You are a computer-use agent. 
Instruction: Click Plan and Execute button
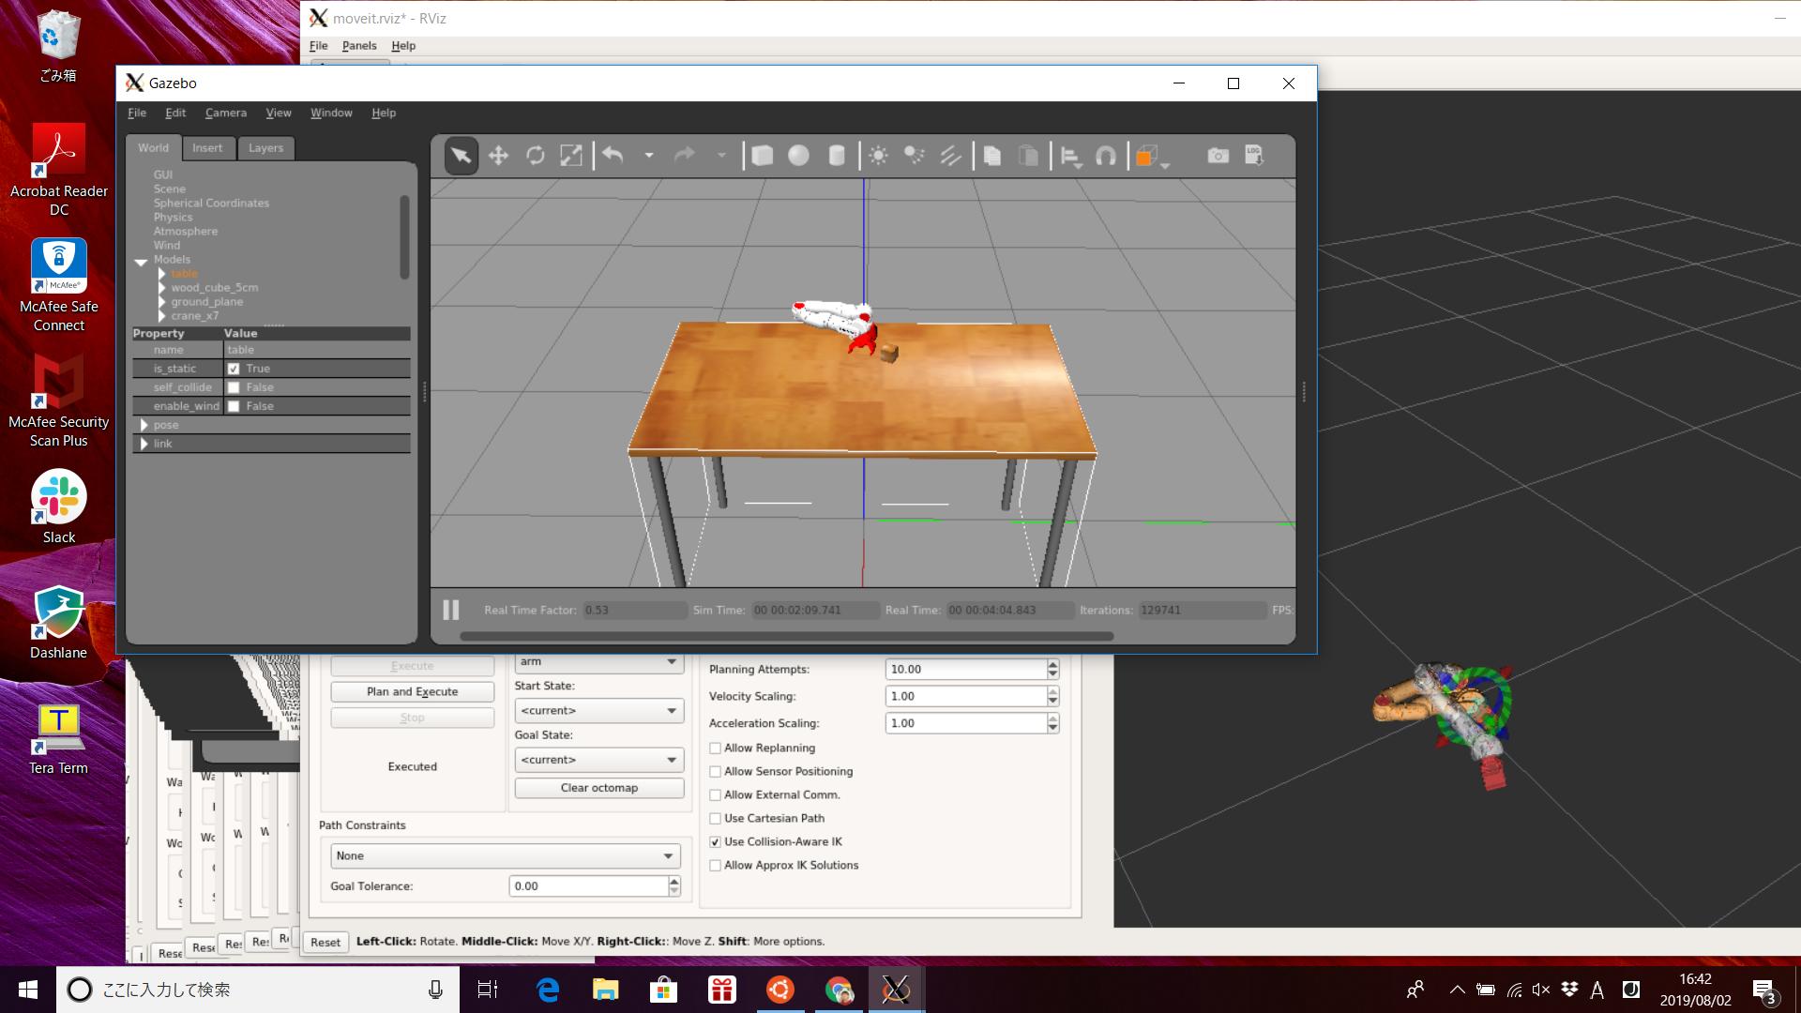[412, 691]
